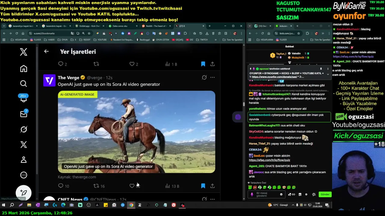Viewport: 385px width, 216px height.
Task: Remove bookmark from The Verge post
Action: click(203, 186)
